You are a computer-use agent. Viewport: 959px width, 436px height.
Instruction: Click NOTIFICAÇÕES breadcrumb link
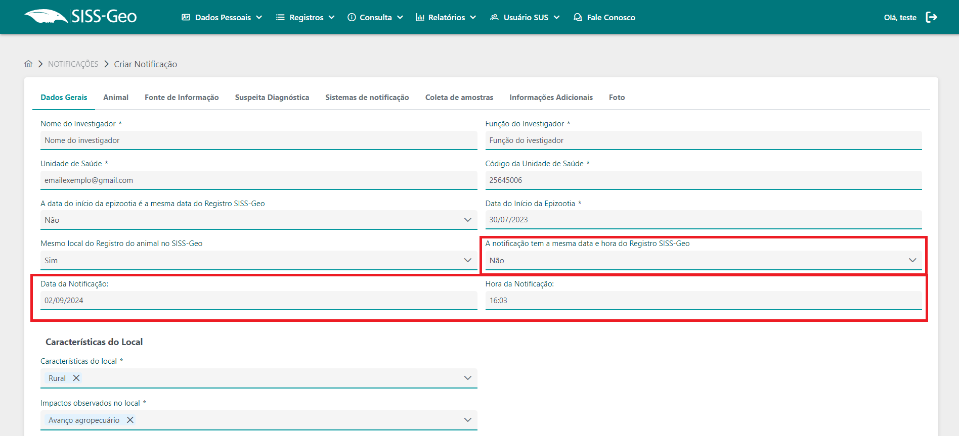[x=73, y=64]
